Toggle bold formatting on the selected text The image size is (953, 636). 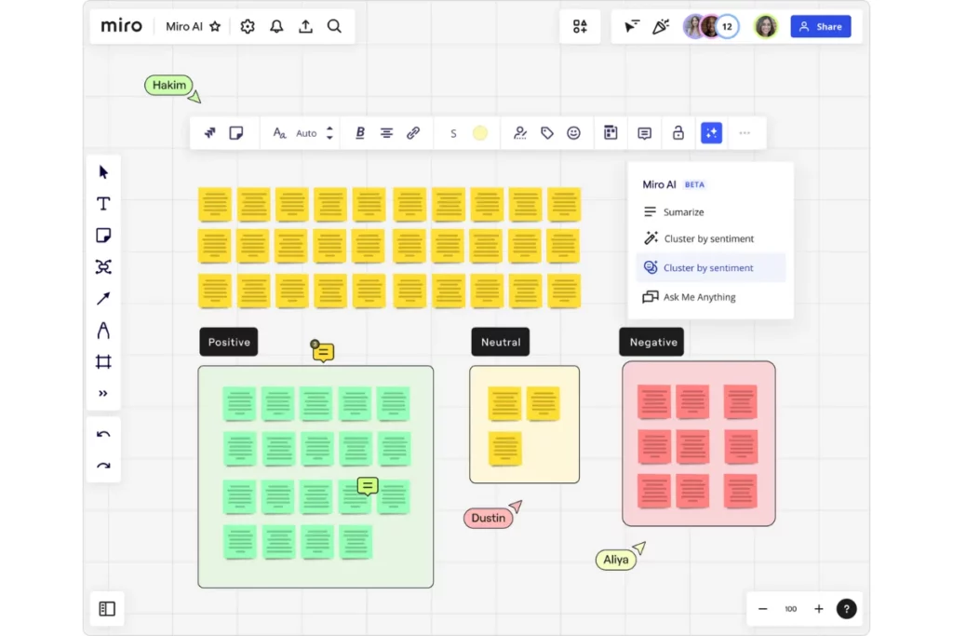tap(359, 132)
